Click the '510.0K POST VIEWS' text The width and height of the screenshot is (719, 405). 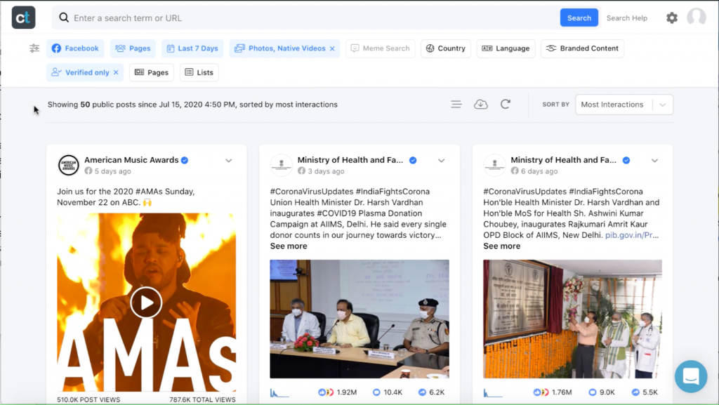pyautogui.click(x=88, y=399)
